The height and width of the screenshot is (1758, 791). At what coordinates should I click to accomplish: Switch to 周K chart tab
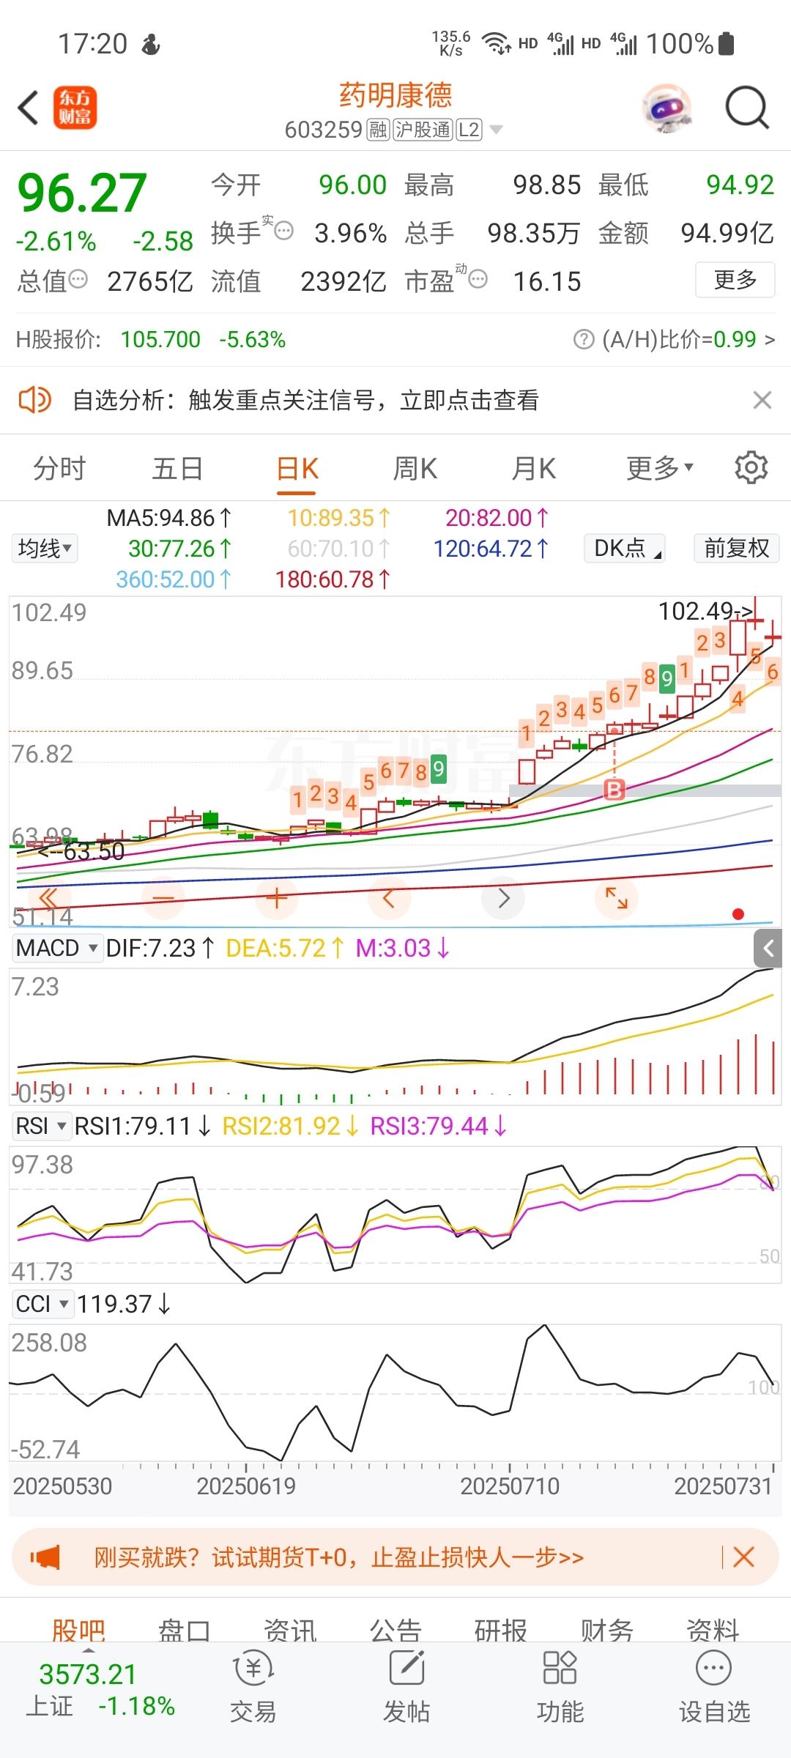(x=415, y=468)
